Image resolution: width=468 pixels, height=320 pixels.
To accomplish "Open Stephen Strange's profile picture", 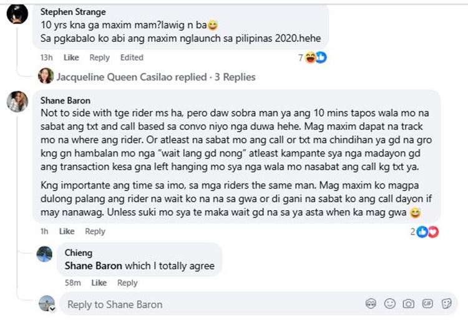I will [17, 14].
